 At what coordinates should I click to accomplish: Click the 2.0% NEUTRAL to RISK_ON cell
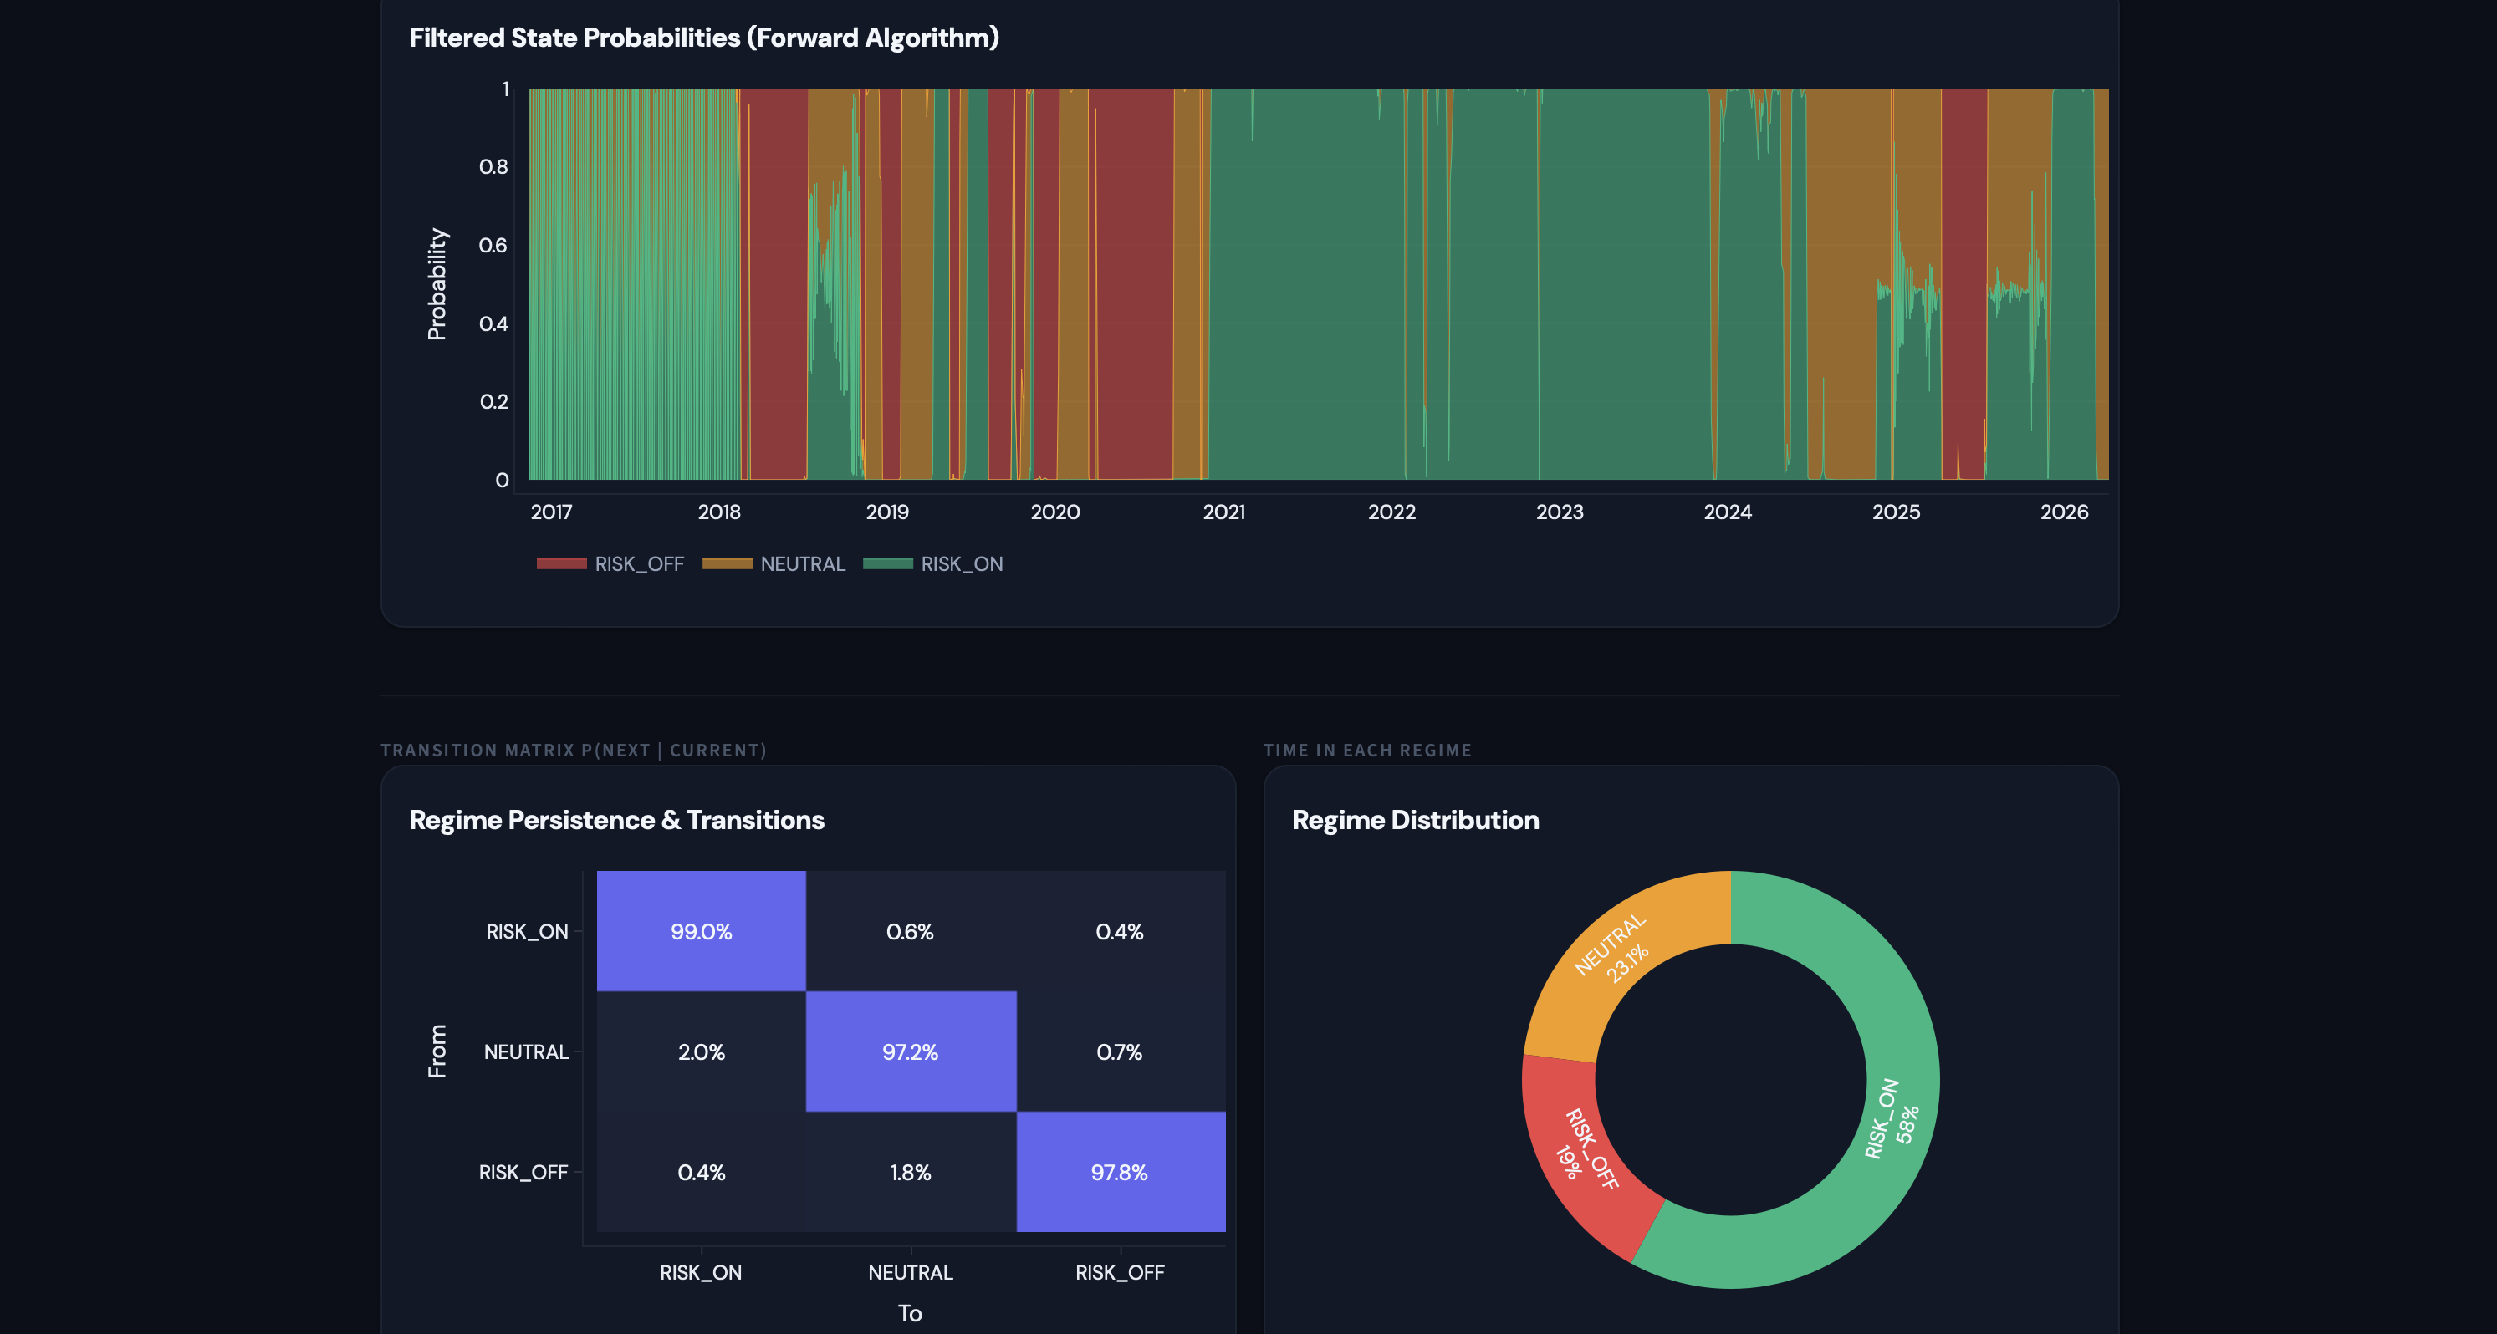pyautogui.click(x=701, y=1051)
